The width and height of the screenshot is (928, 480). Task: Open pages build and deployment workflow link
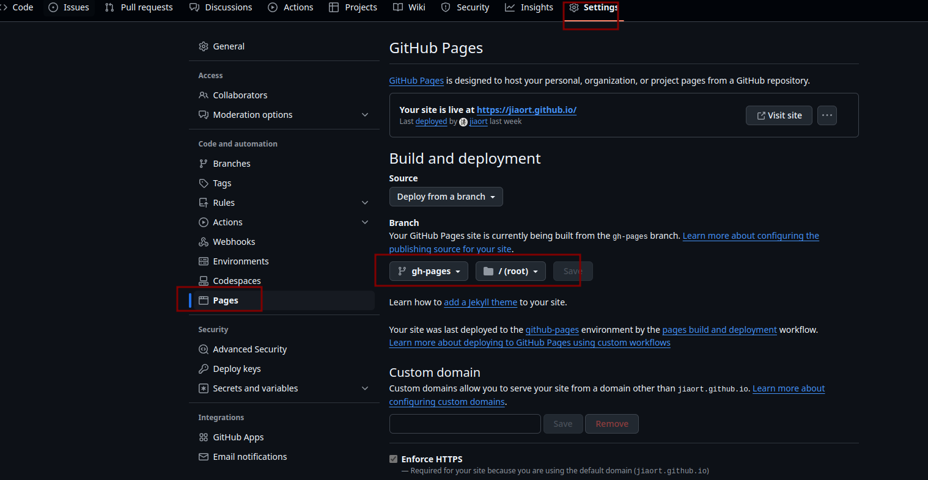(720, 330)
